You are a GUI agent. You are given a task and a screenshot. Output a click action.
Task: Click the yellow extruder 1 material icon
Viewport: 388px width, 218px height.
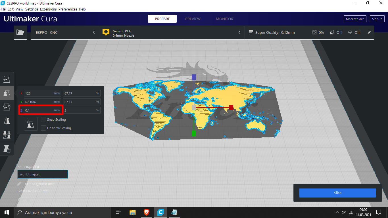pyautogui.click(x=106, y=33)
